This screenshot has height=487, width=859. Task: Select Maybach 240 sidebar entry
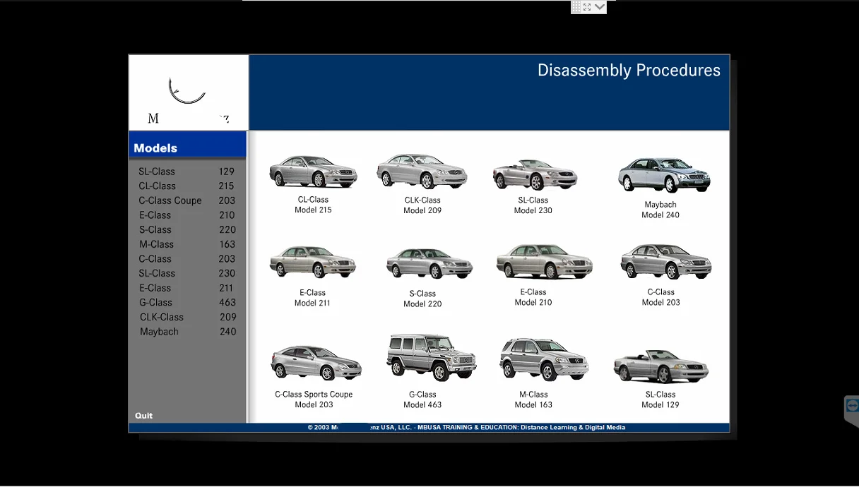pos(186,332)
